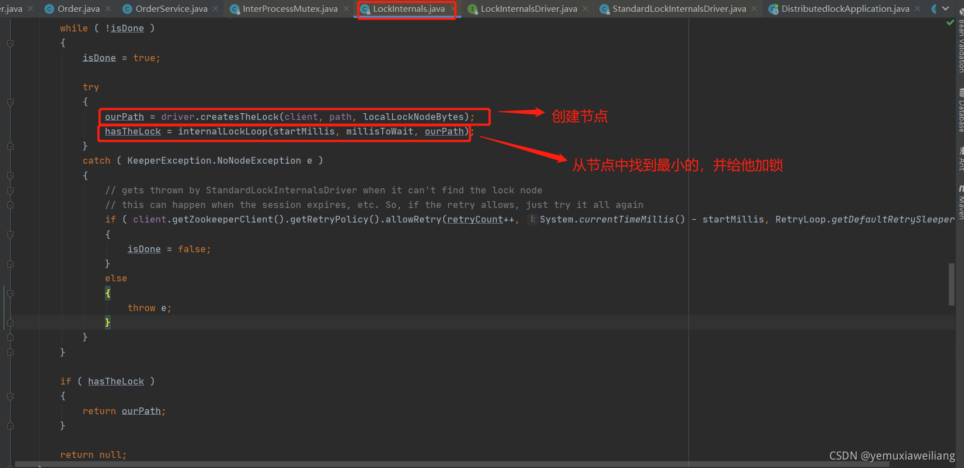This screenshot has width=964, height=468.
Task: Click the 'getDefaultRetrySleeper' method reference
Action: click(x=893, y=219)
